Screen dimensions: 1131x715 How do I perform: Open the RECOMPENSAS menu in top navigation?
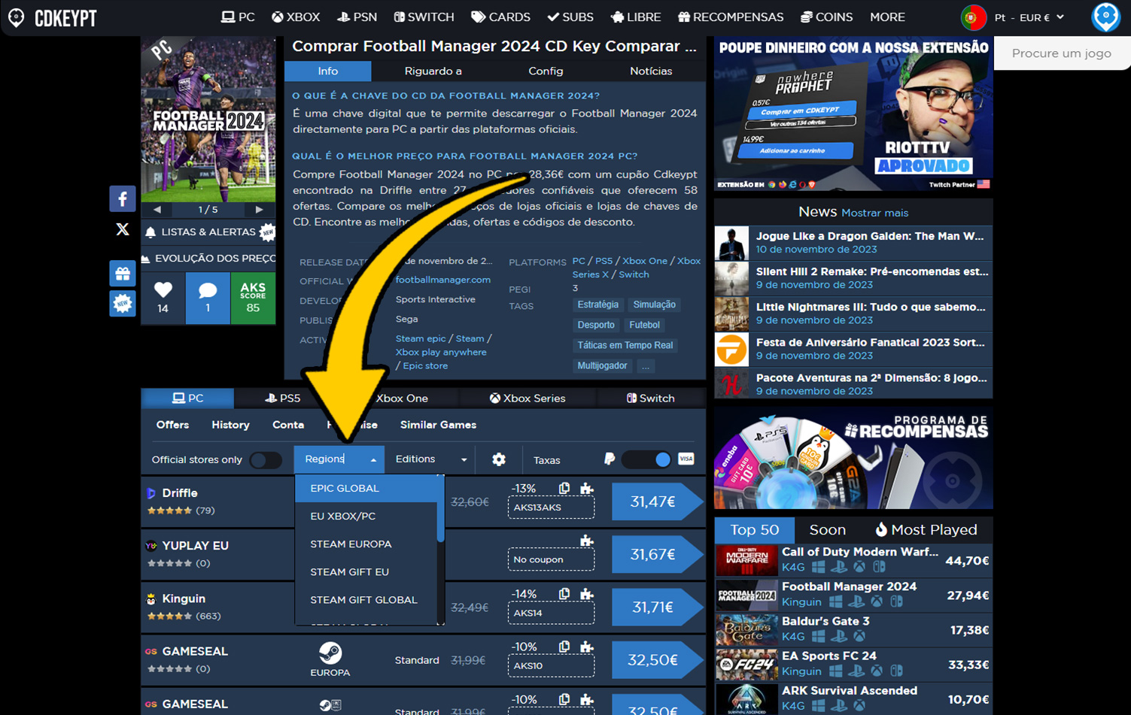click(731, 17)
